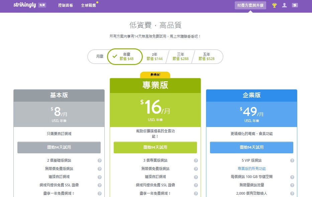Open 控制面板 in the top menu

point(66,5)
